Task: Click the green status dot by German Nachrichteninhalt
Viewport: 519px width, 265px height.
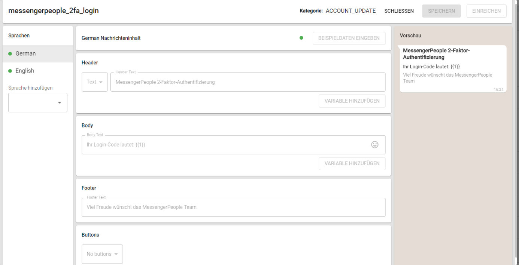Action: pos(301,38)
